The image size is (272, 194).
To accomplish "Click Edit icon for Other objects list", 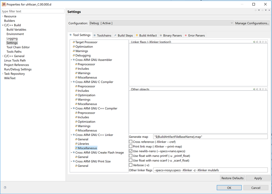I will coord(260,89).
